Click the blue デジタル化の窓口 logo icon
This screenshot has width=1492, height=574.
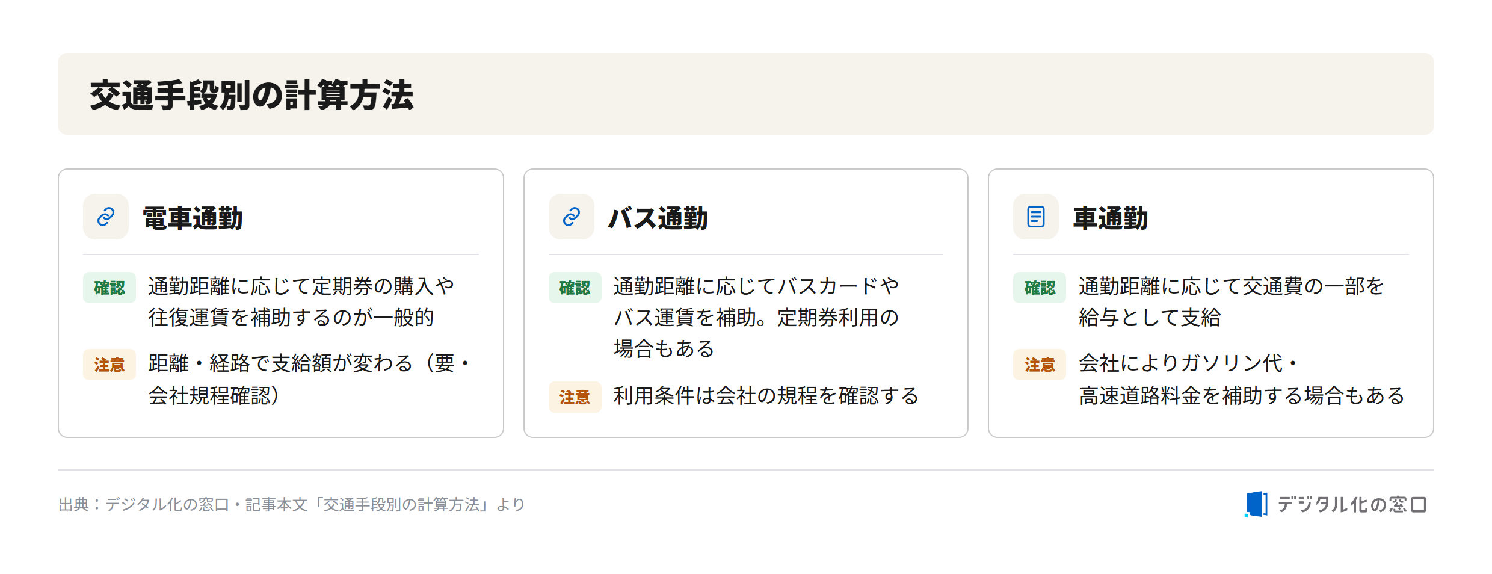click(x=1256, y=504)
